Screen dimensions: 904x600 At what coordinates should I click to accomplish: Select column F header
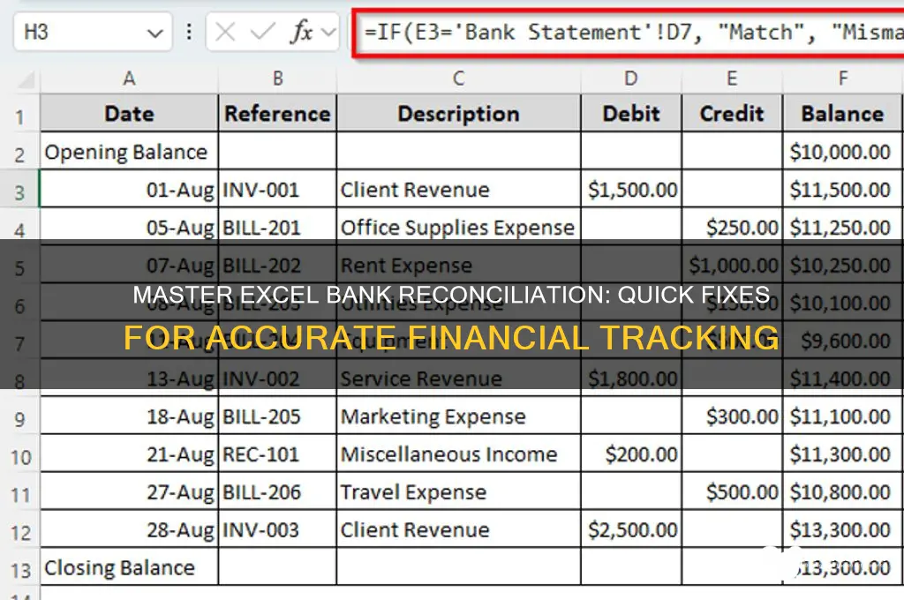pyautogui.click(x=843, y=79)
